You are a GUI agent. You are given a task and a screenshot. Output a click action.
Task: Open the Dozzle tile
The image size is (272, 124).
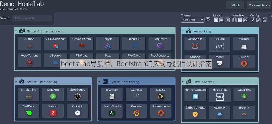(x=161, y=94)
